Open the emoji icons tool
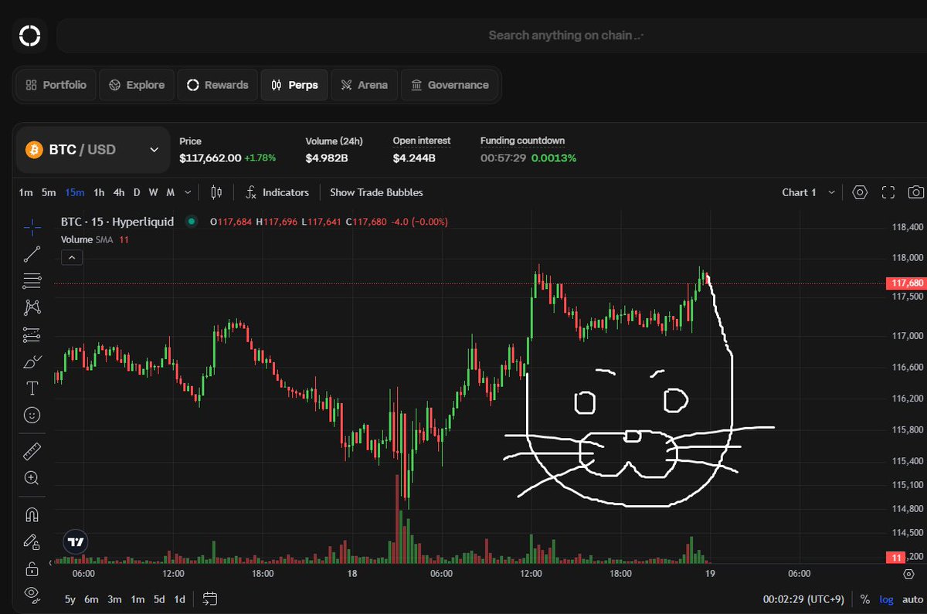The height and width of the screenshot is (614, 927). tap(32, 415)
